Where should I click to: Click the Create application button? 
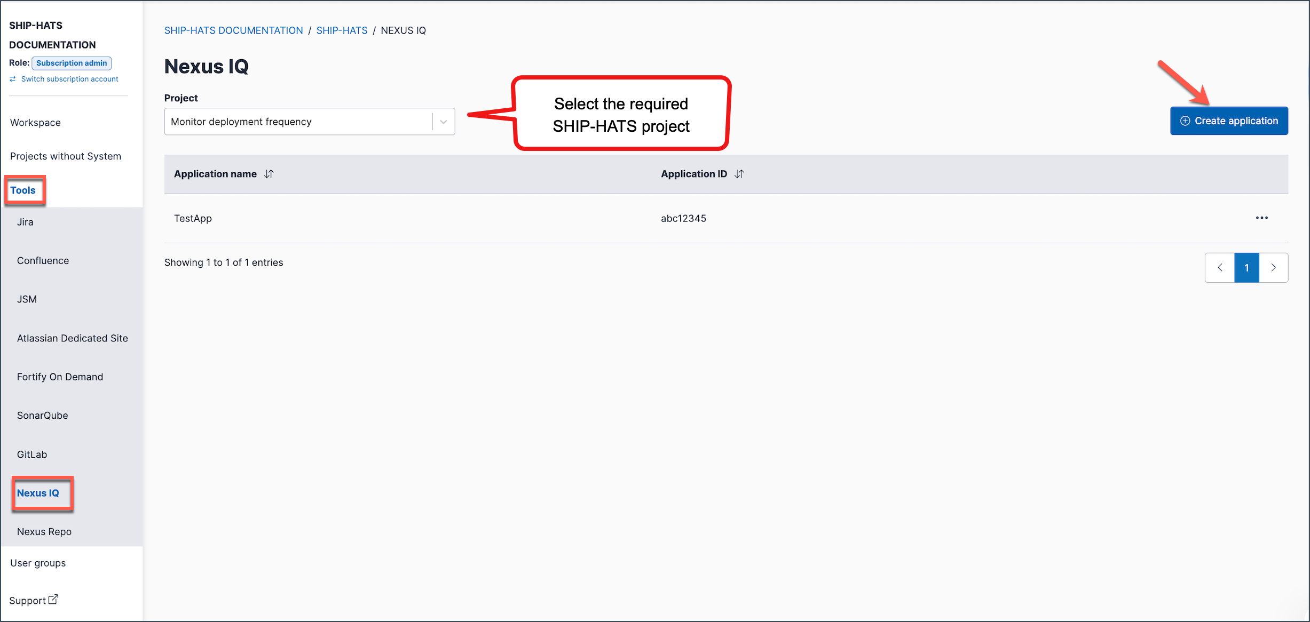(x=1229, y=121)
